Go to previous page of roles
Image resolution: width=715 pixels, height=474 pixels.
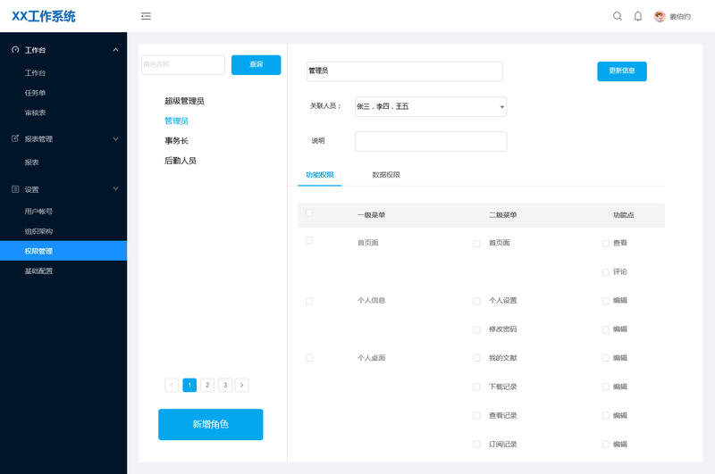point(172,386)
